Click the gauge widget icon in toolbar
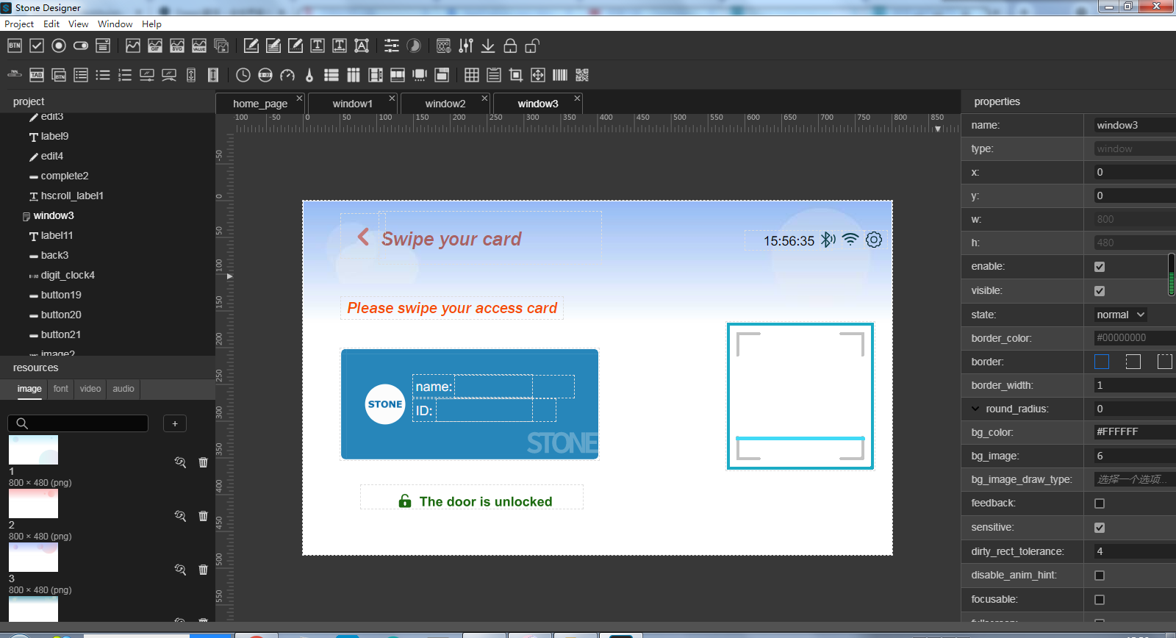 287,75
